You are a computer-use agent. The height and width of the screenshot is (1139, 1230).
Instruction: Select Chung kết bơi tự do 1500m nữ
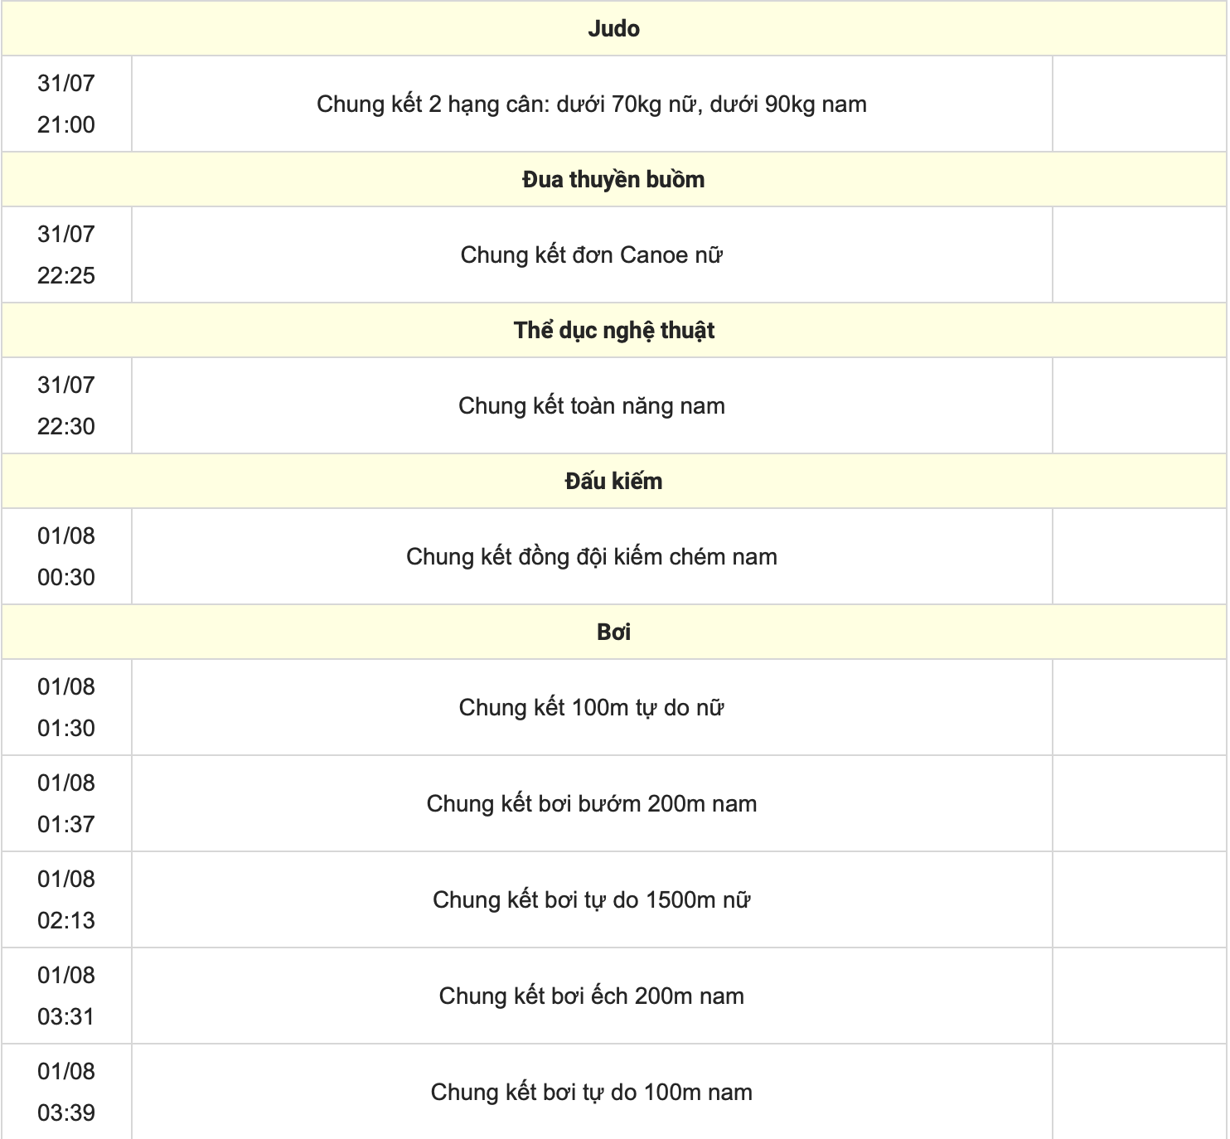(x=591, y=900)
